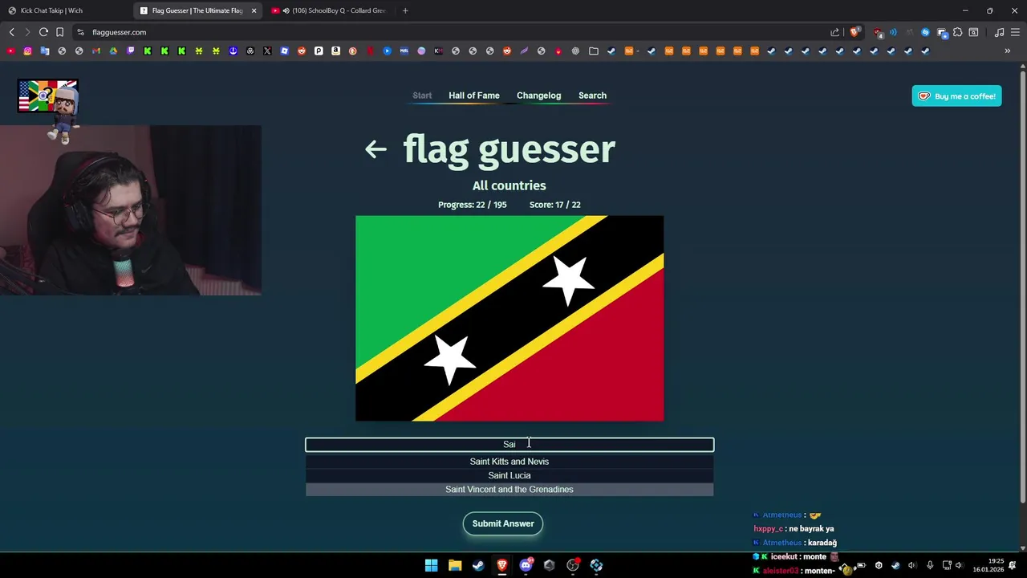This screenshot has width=1027, height=578.
Task: Open the Google Drive bookmark
Action: pos(113,51)
